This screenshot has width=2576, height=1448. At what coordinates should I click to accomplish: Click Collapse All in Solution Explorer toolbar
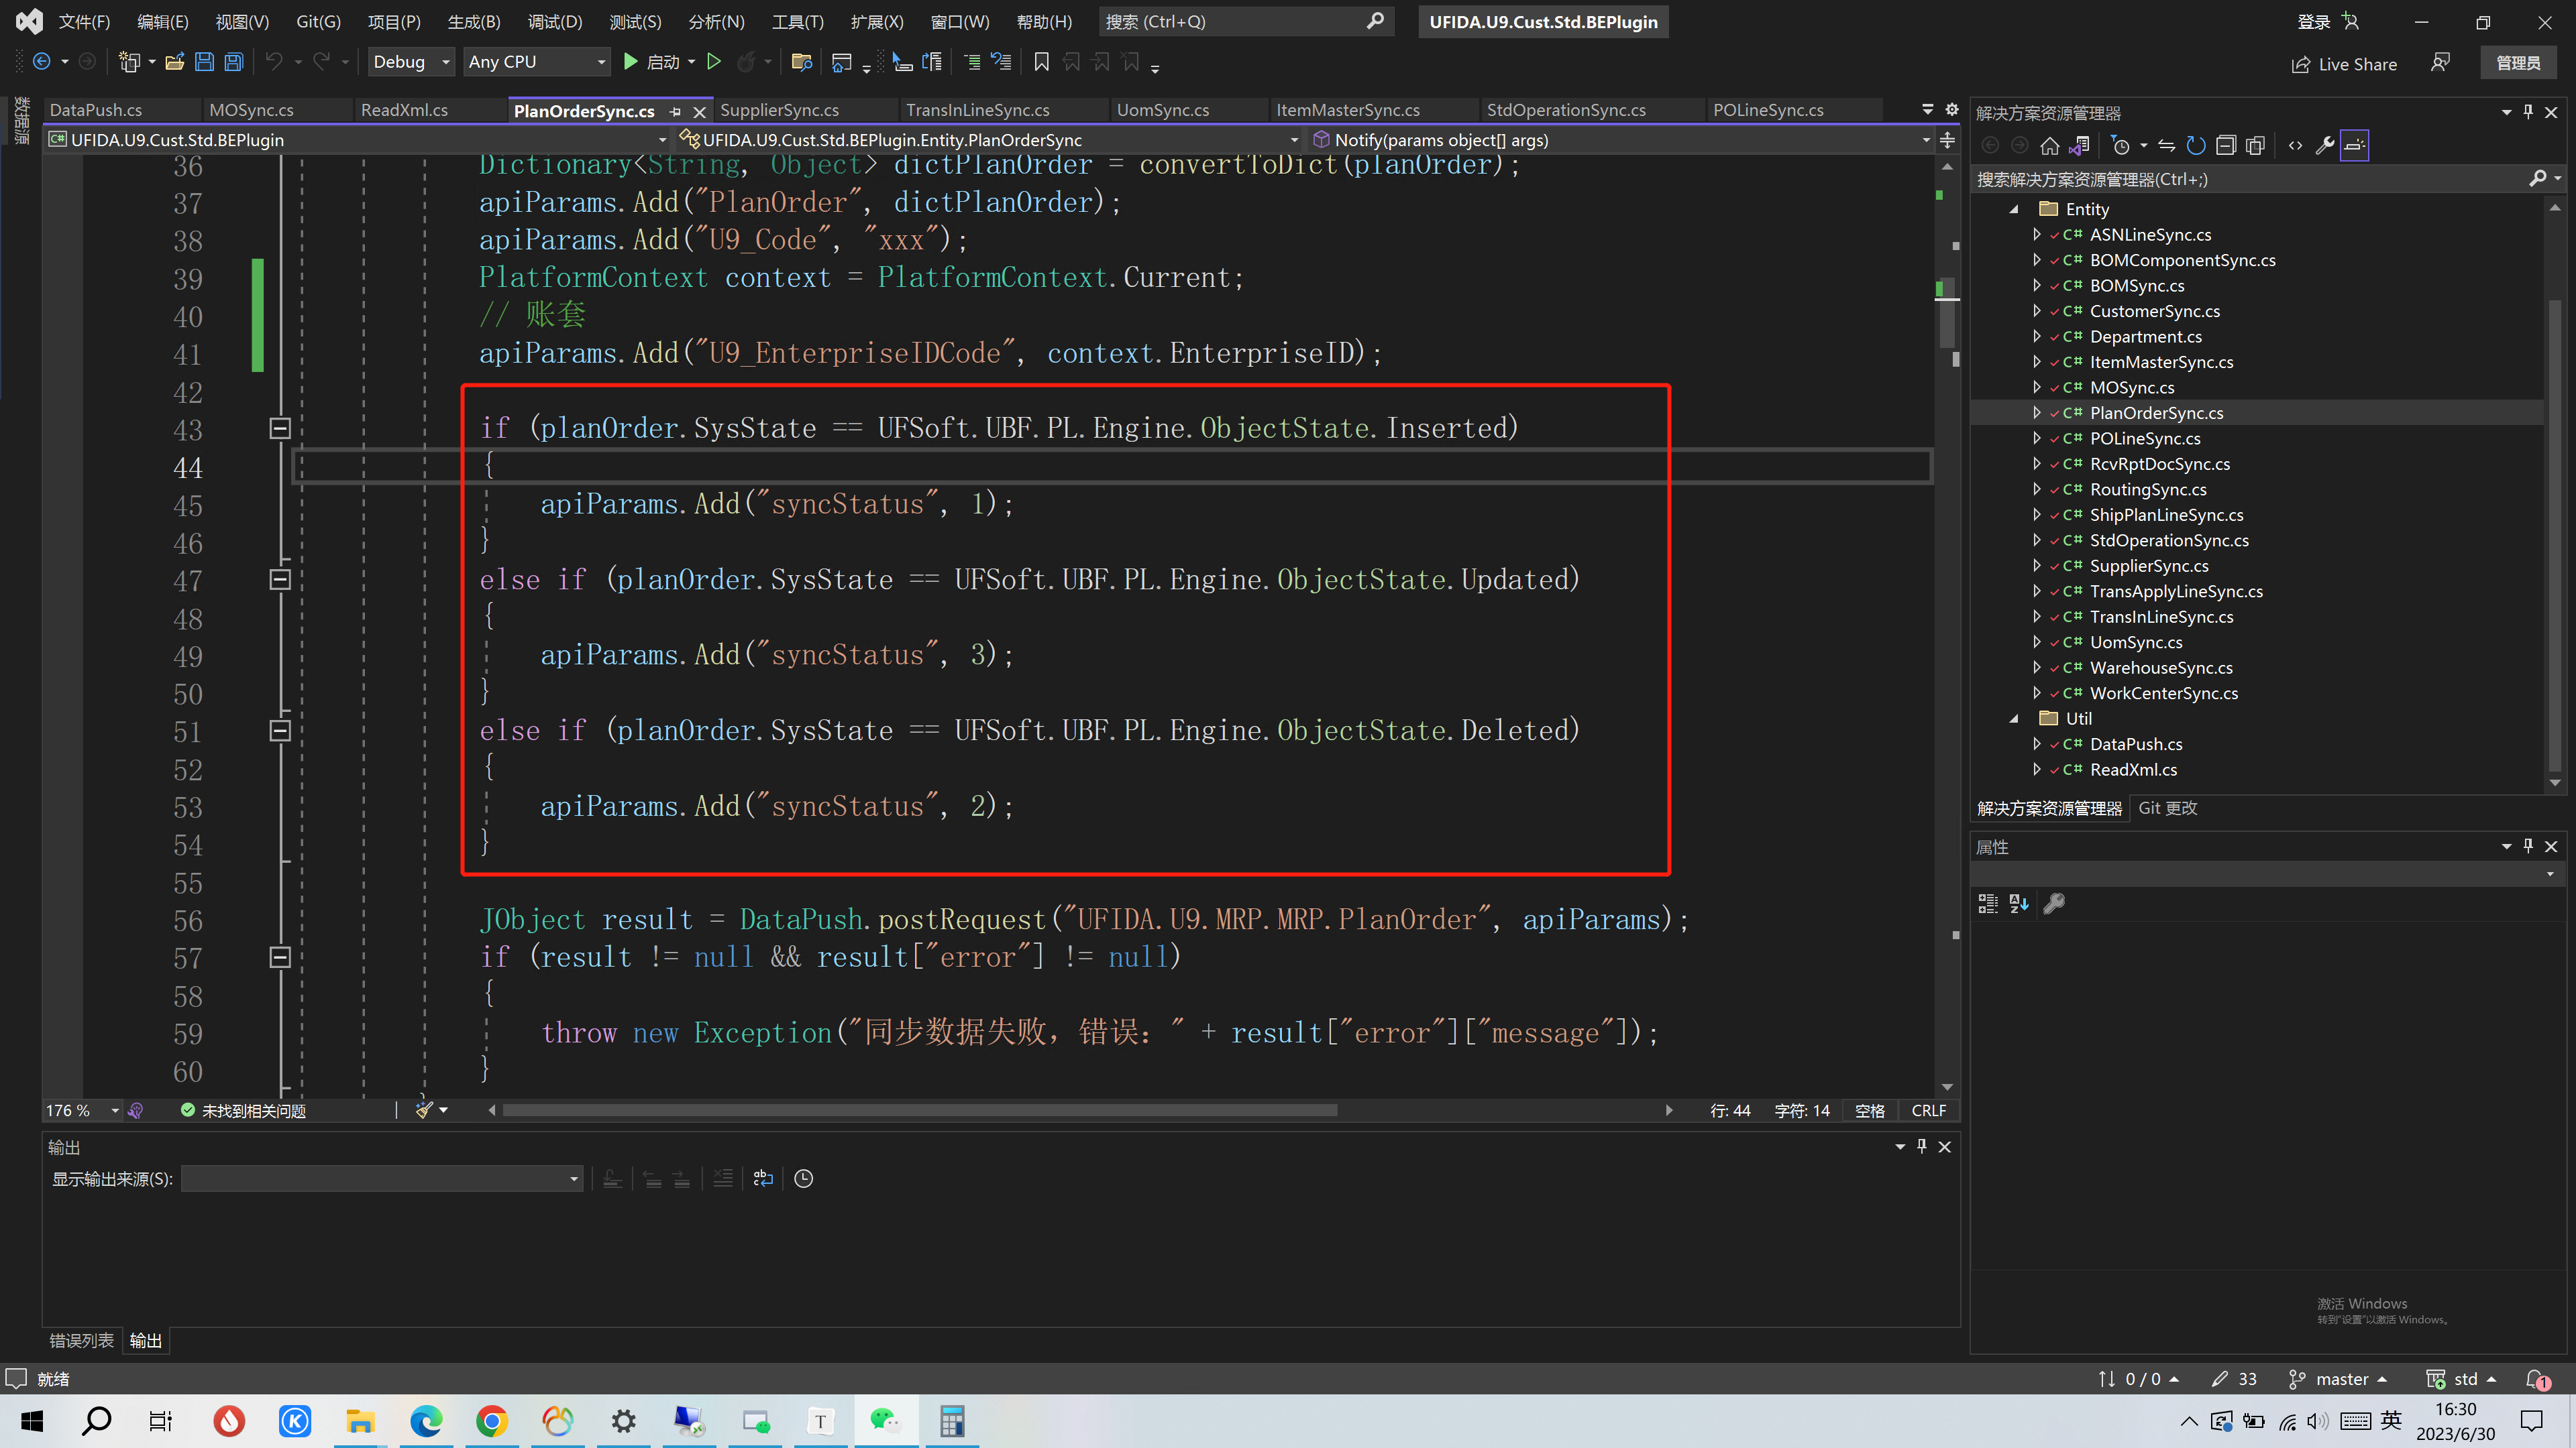click(2226, 146)
